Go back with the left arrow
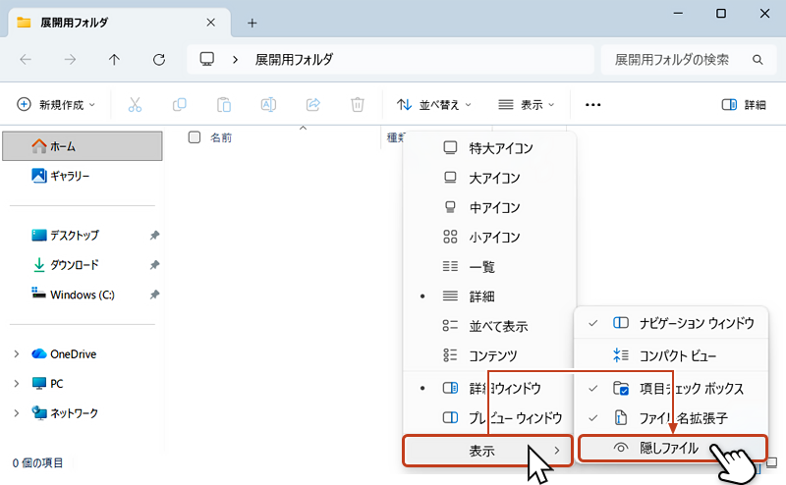The width and height of the screenshot is (786, 485). coord(26,60)
